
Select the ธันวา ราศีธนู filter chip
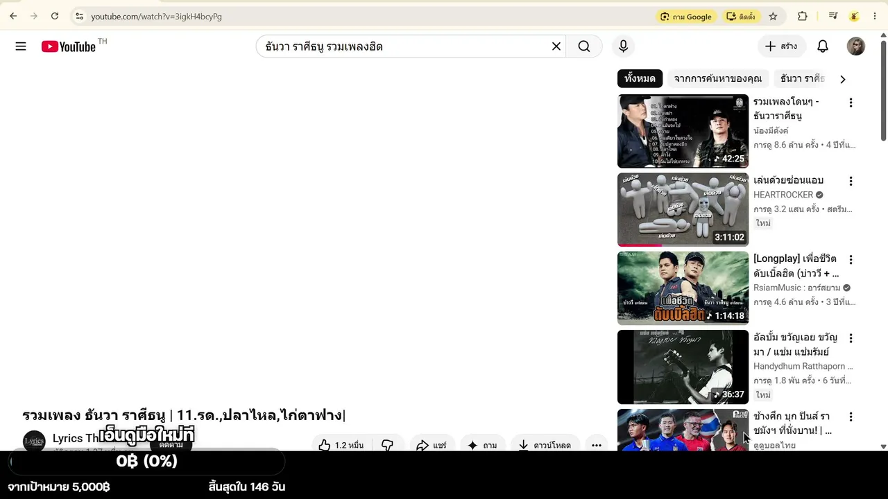point(802,78)
